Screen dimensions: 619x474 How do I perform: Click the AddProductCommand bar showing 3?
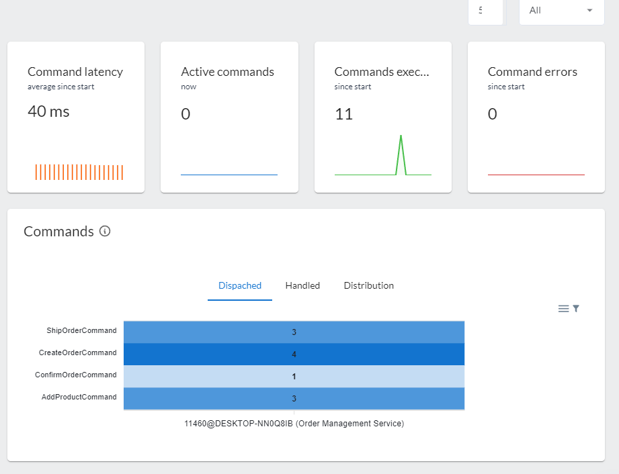point(294,398)
